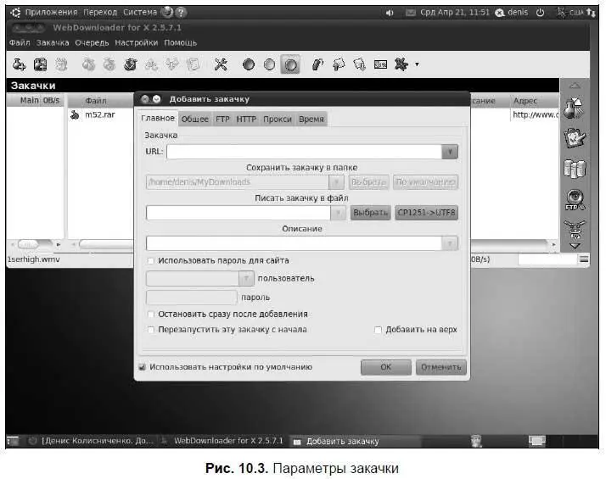Image resolution: width=606 pixels, height=479 pixels.
Task: Click the toolbar icon right after speed circles
Action: pos(317,64)
